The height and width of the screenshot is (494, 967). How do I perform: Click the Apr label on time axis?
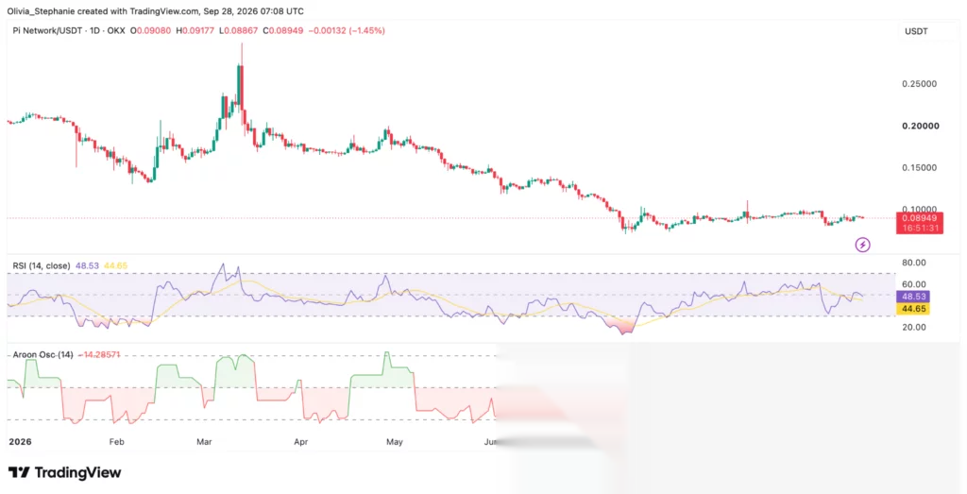point(300,442)
